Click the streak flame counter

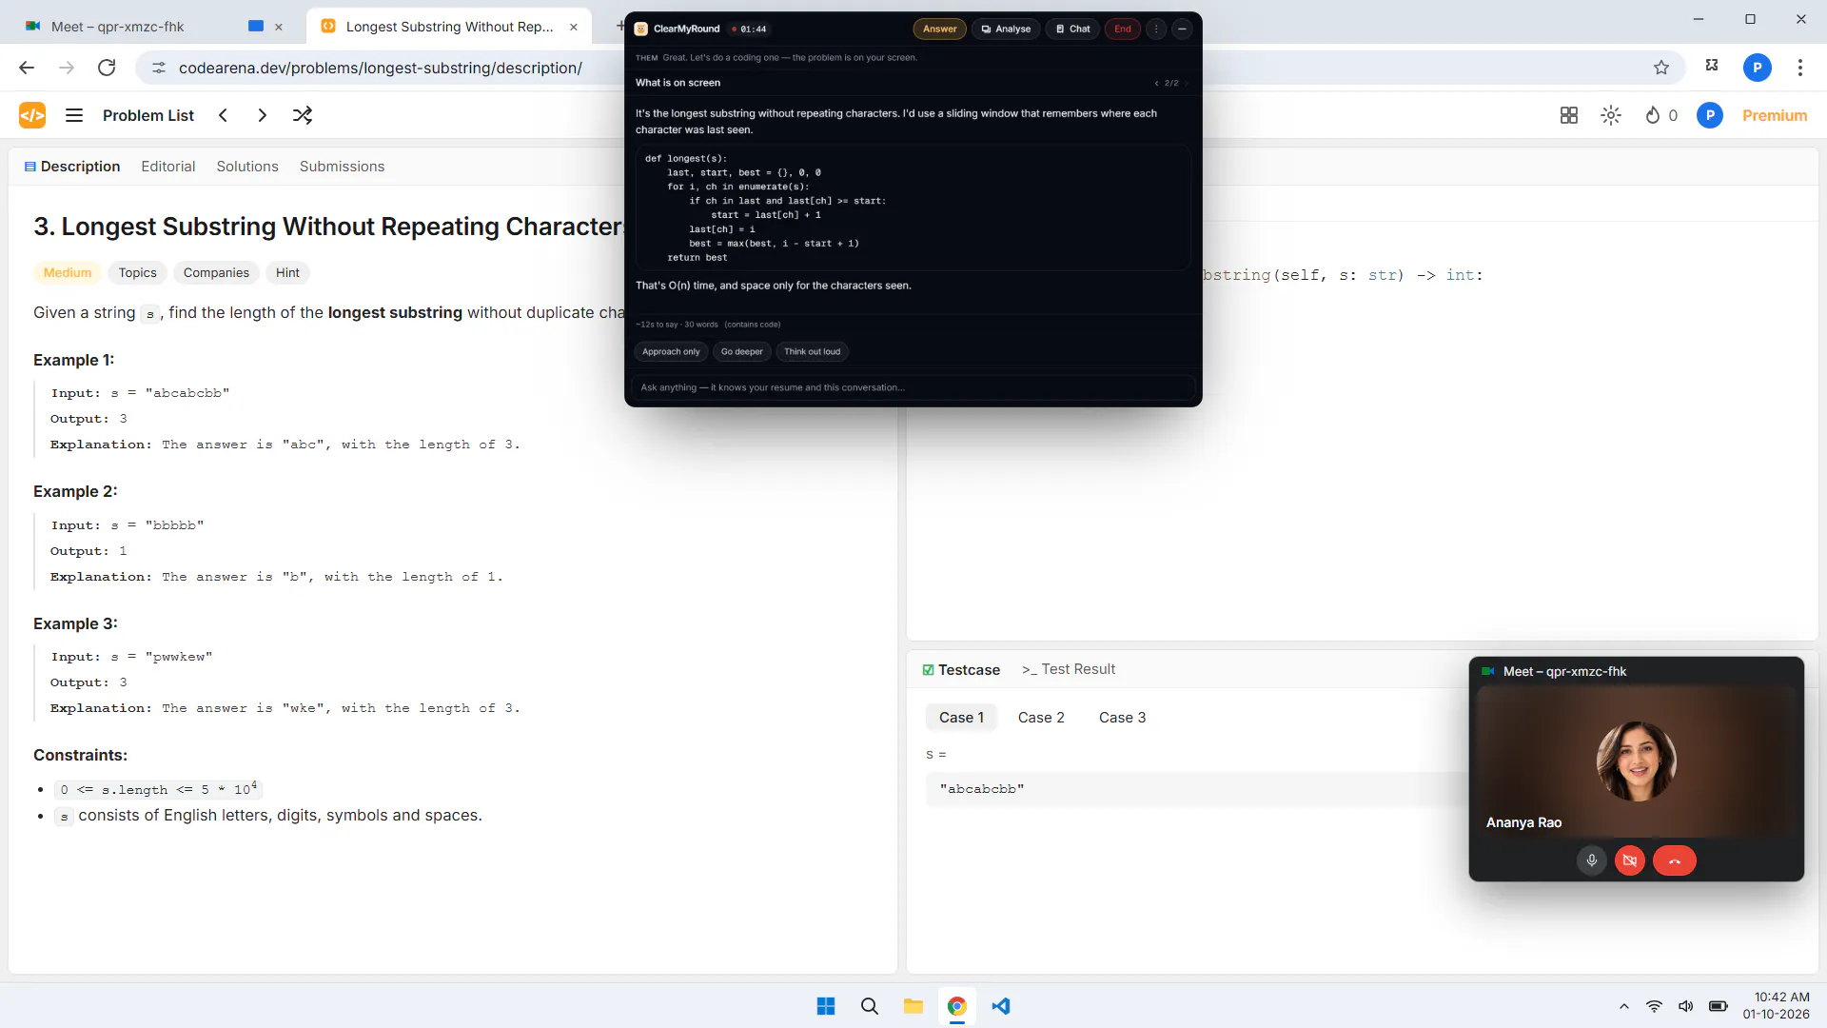click(1661, 115)
